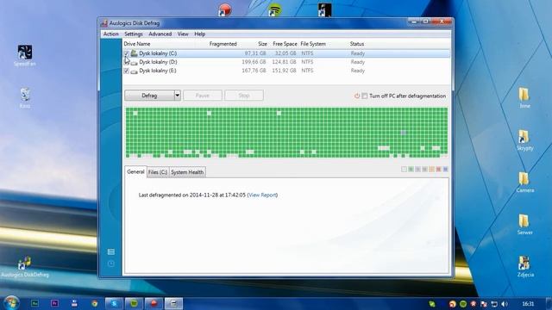
Task: Open the Camera desktop folder
Action: coord(524,182)
